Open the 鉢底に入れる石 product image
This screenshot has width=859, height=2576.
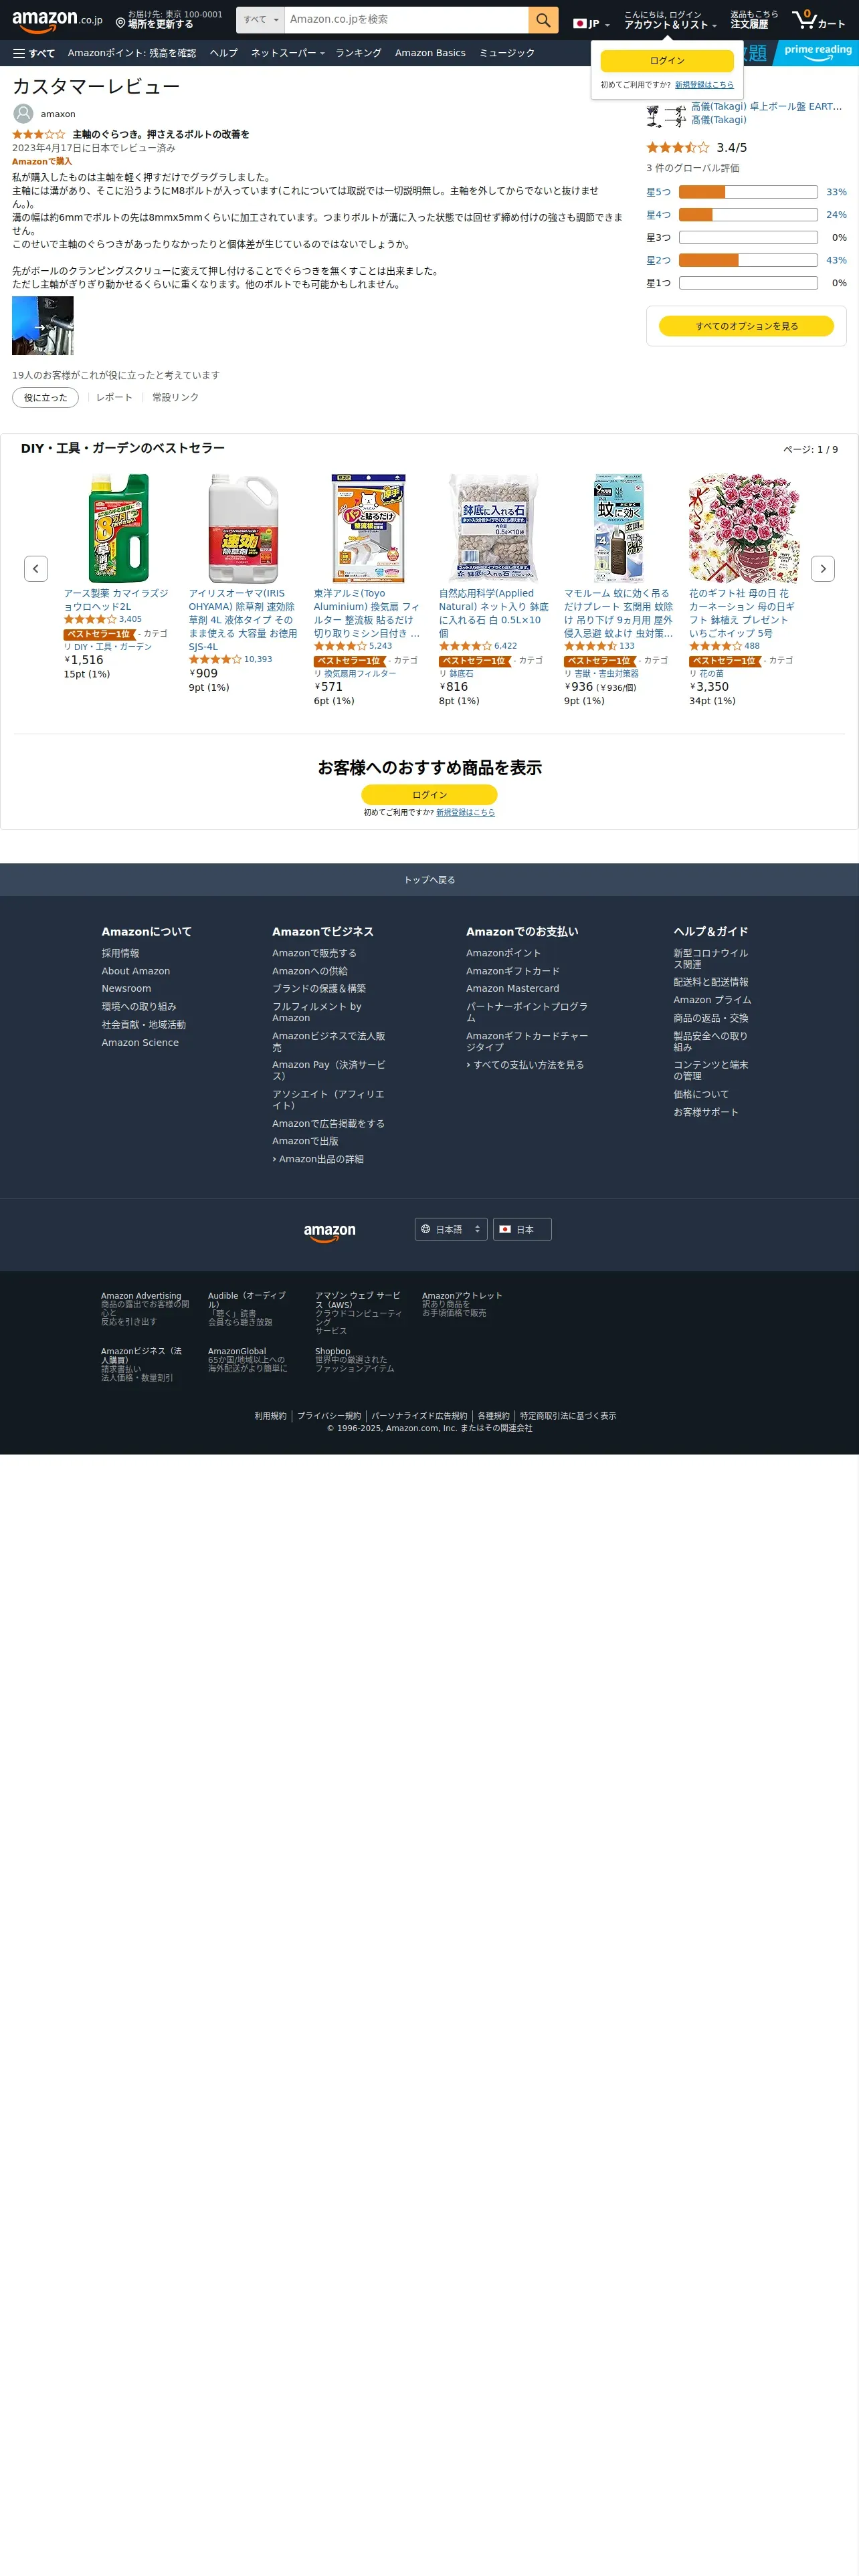pyautogui.click(x=493, y=528)
